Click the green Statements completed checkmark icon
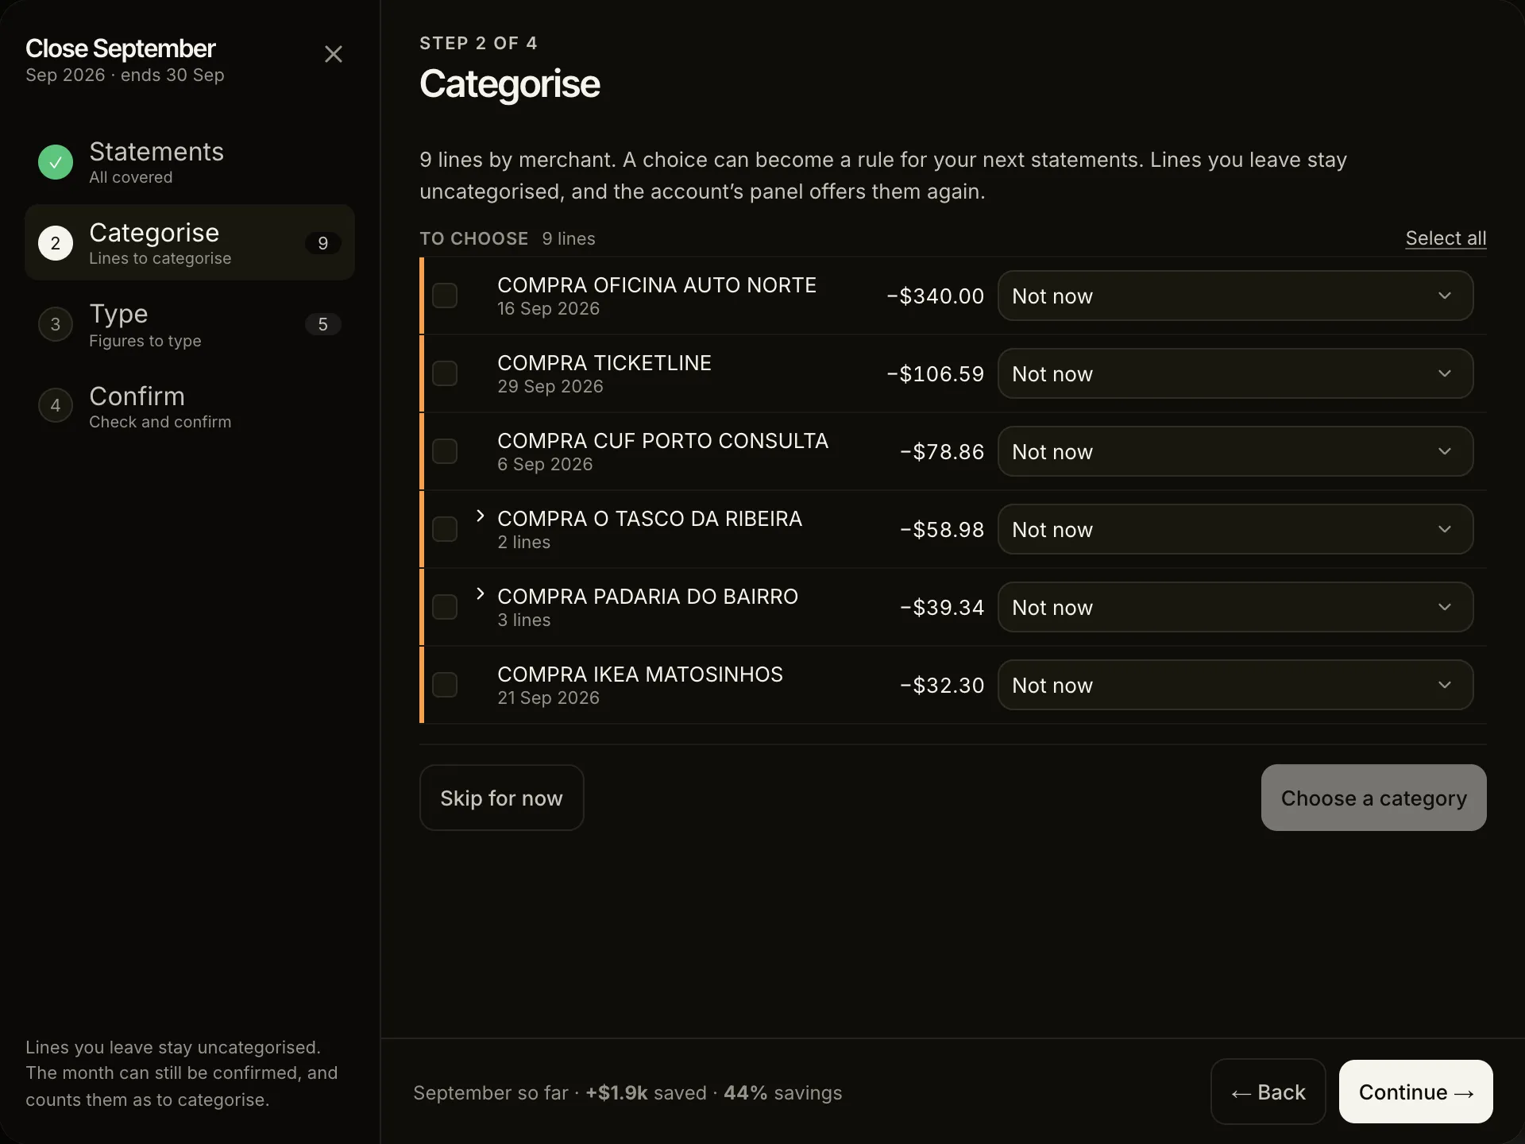Screen dimensions: 1525x1144 56,162
